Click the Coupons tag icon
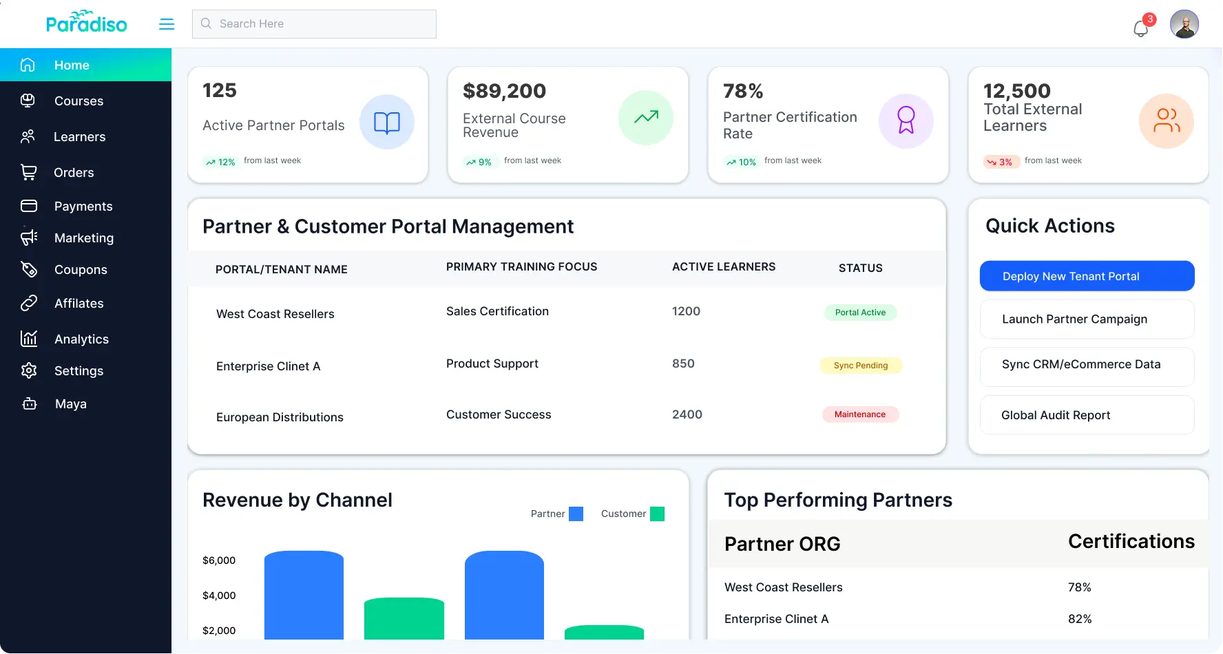1223x654 pixels. point(28,269)
